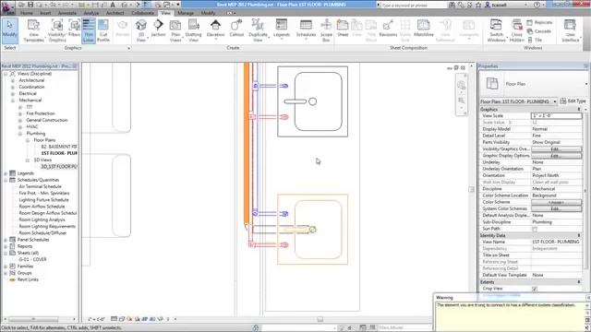
Task: Select Air Terminal Schedule in browser
Action: [40, 186]
